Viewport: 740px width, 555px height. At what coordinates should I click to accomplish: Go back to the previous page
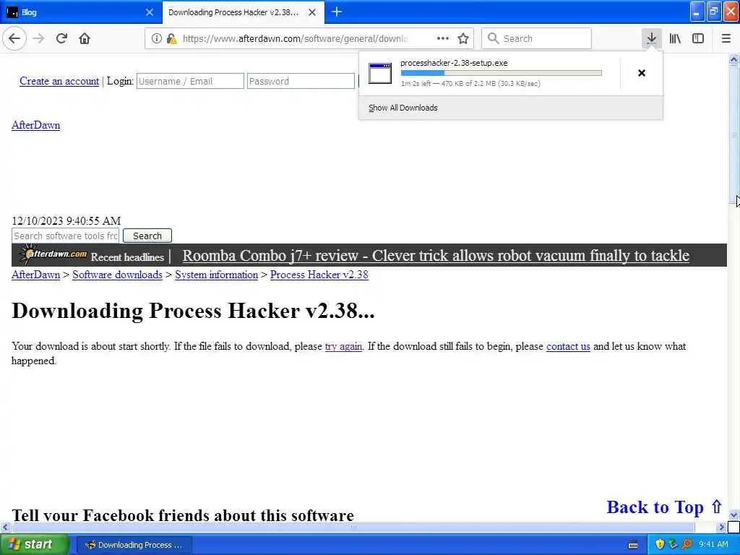tap(14, 38)
